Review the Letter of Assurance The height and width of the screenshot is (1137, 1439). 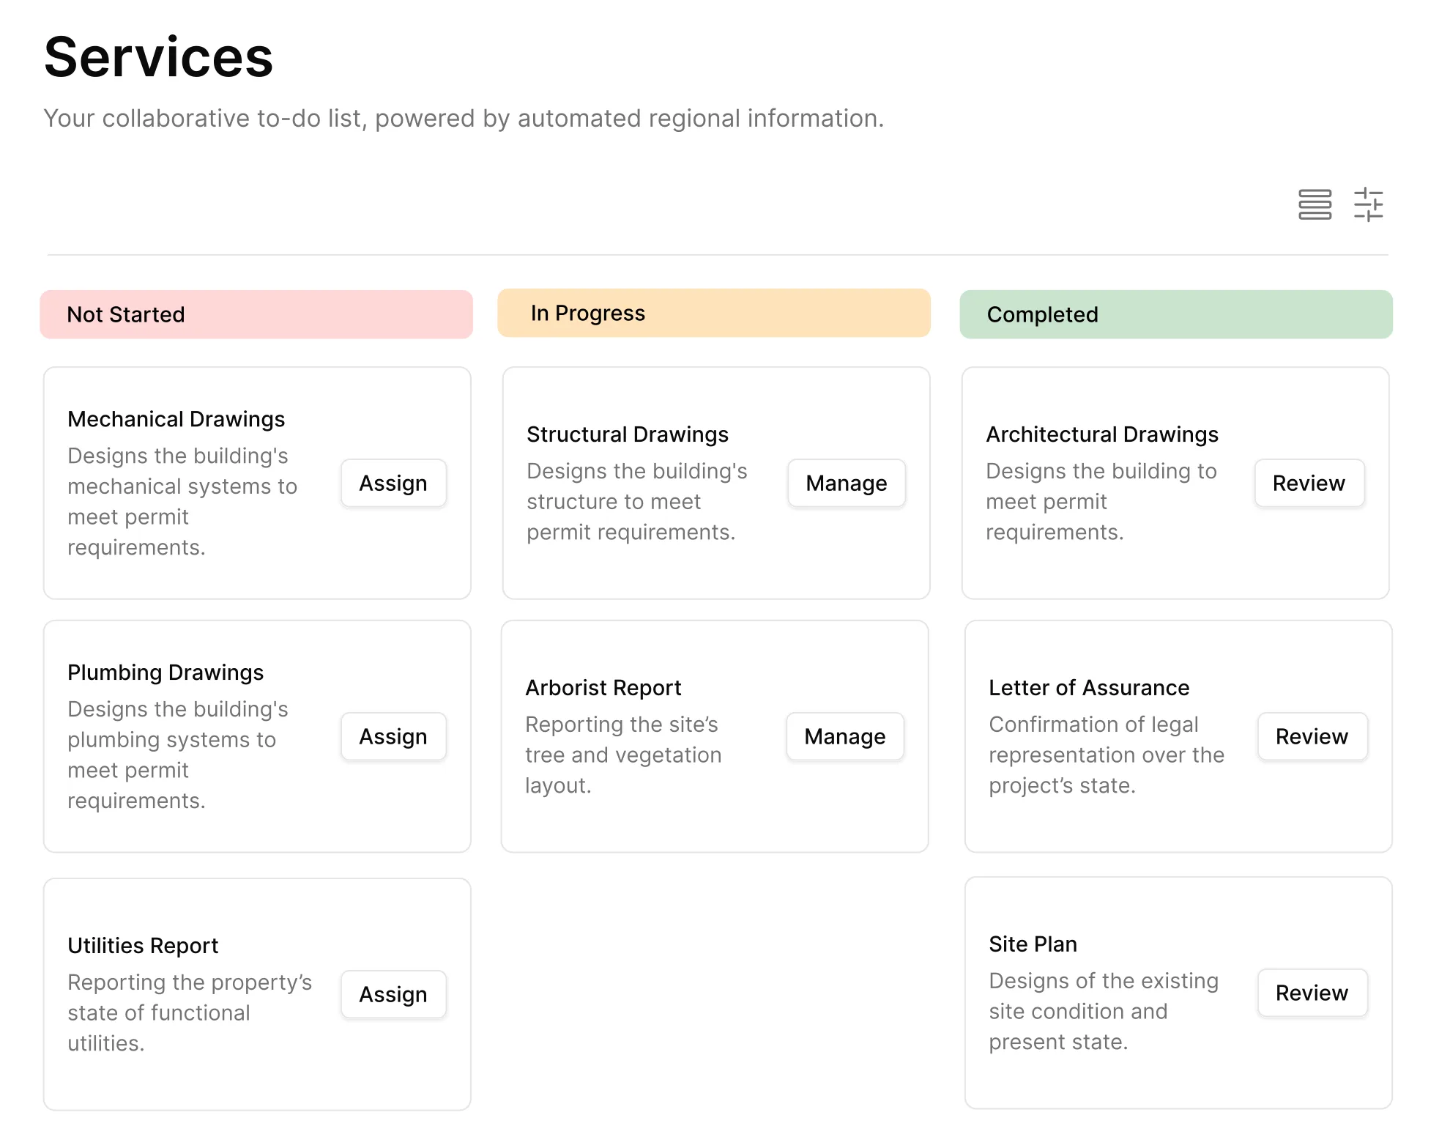click(x=1312, y=736)
